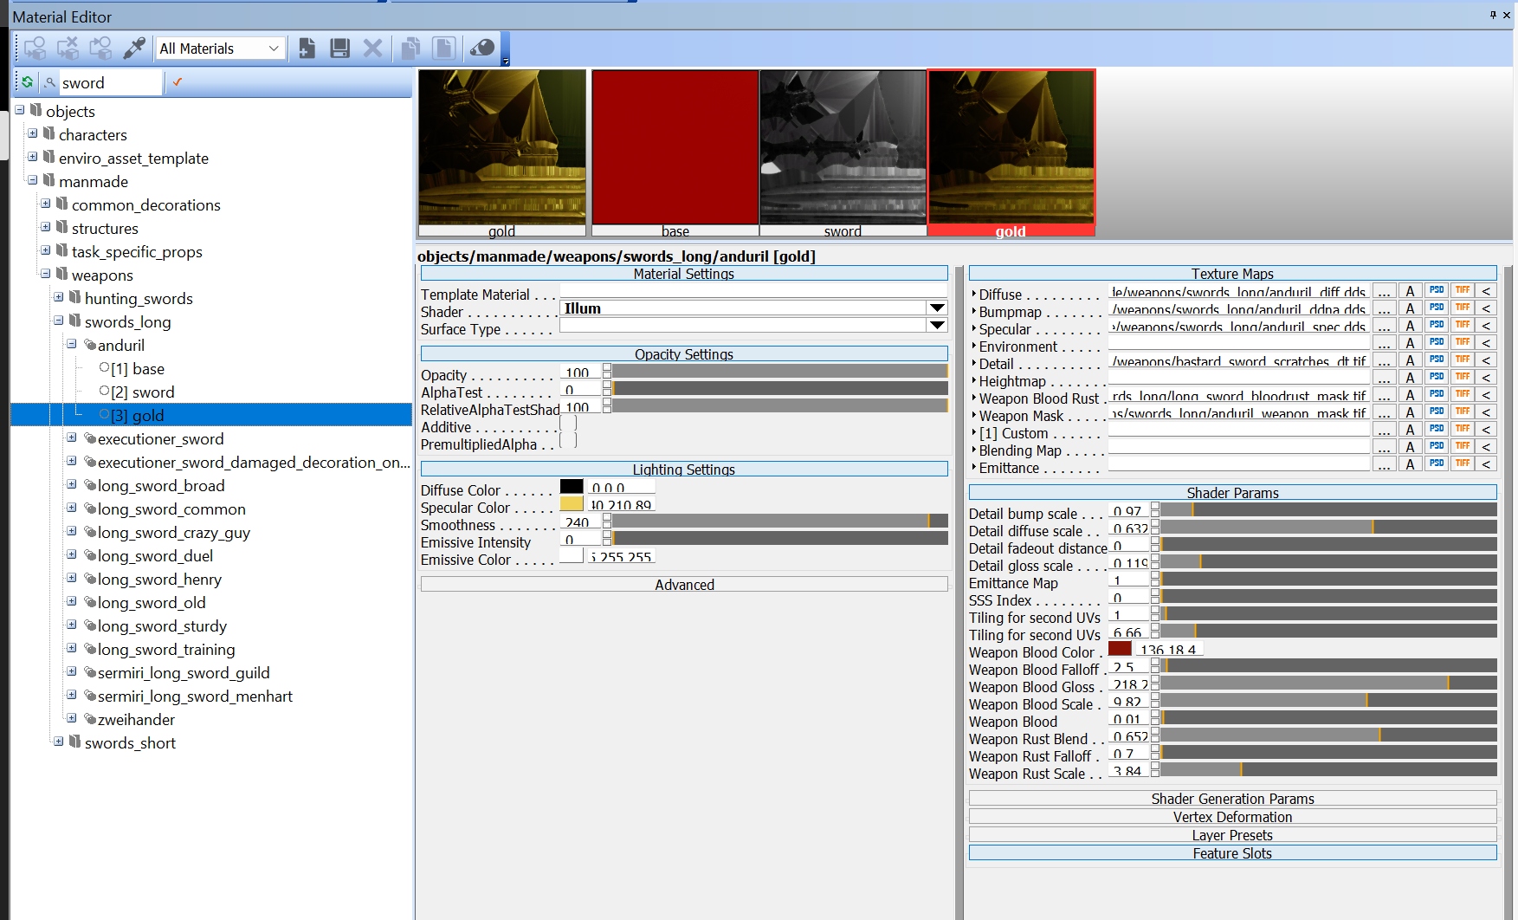1518x920 pixels.
Task: Open the Feature Slots section
Action: pos(1232,853)
